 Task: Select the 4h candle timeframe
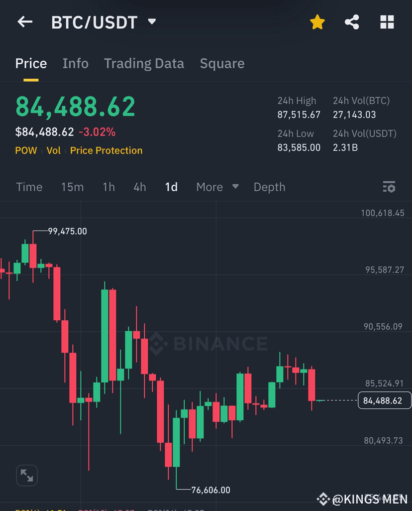(139, 187)
